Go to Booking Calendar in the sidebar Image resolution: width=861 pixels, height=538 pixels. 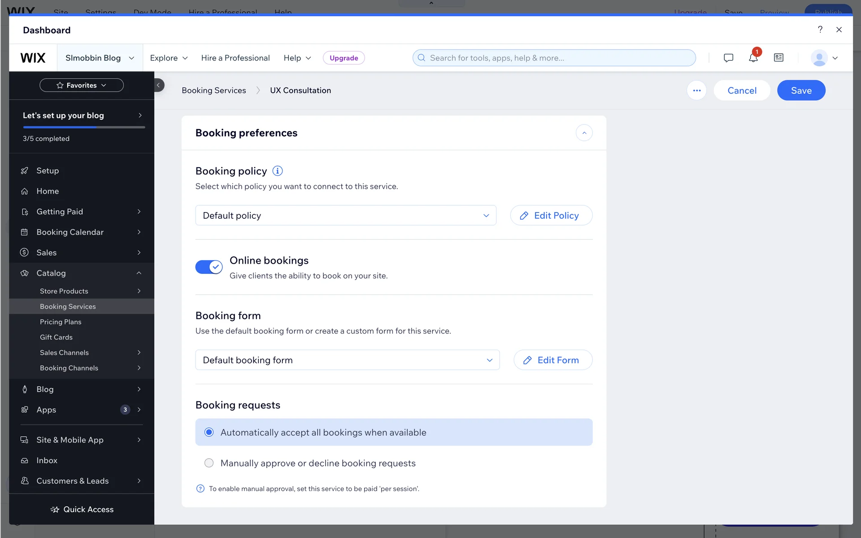[x=70, y=232]
